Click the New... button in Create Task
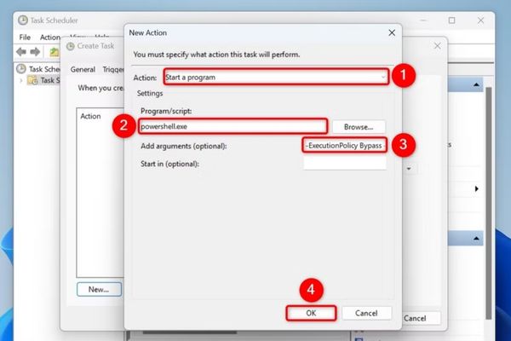Viewport: 511px width, 341px height. 98,289
